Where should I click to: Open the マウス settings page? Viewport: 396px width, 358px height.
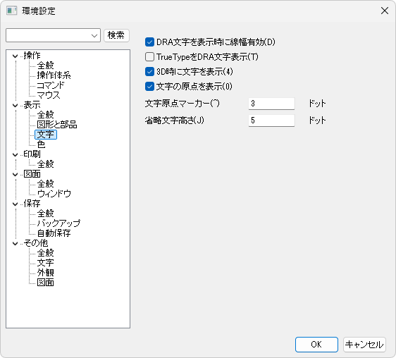click(49, 95)
